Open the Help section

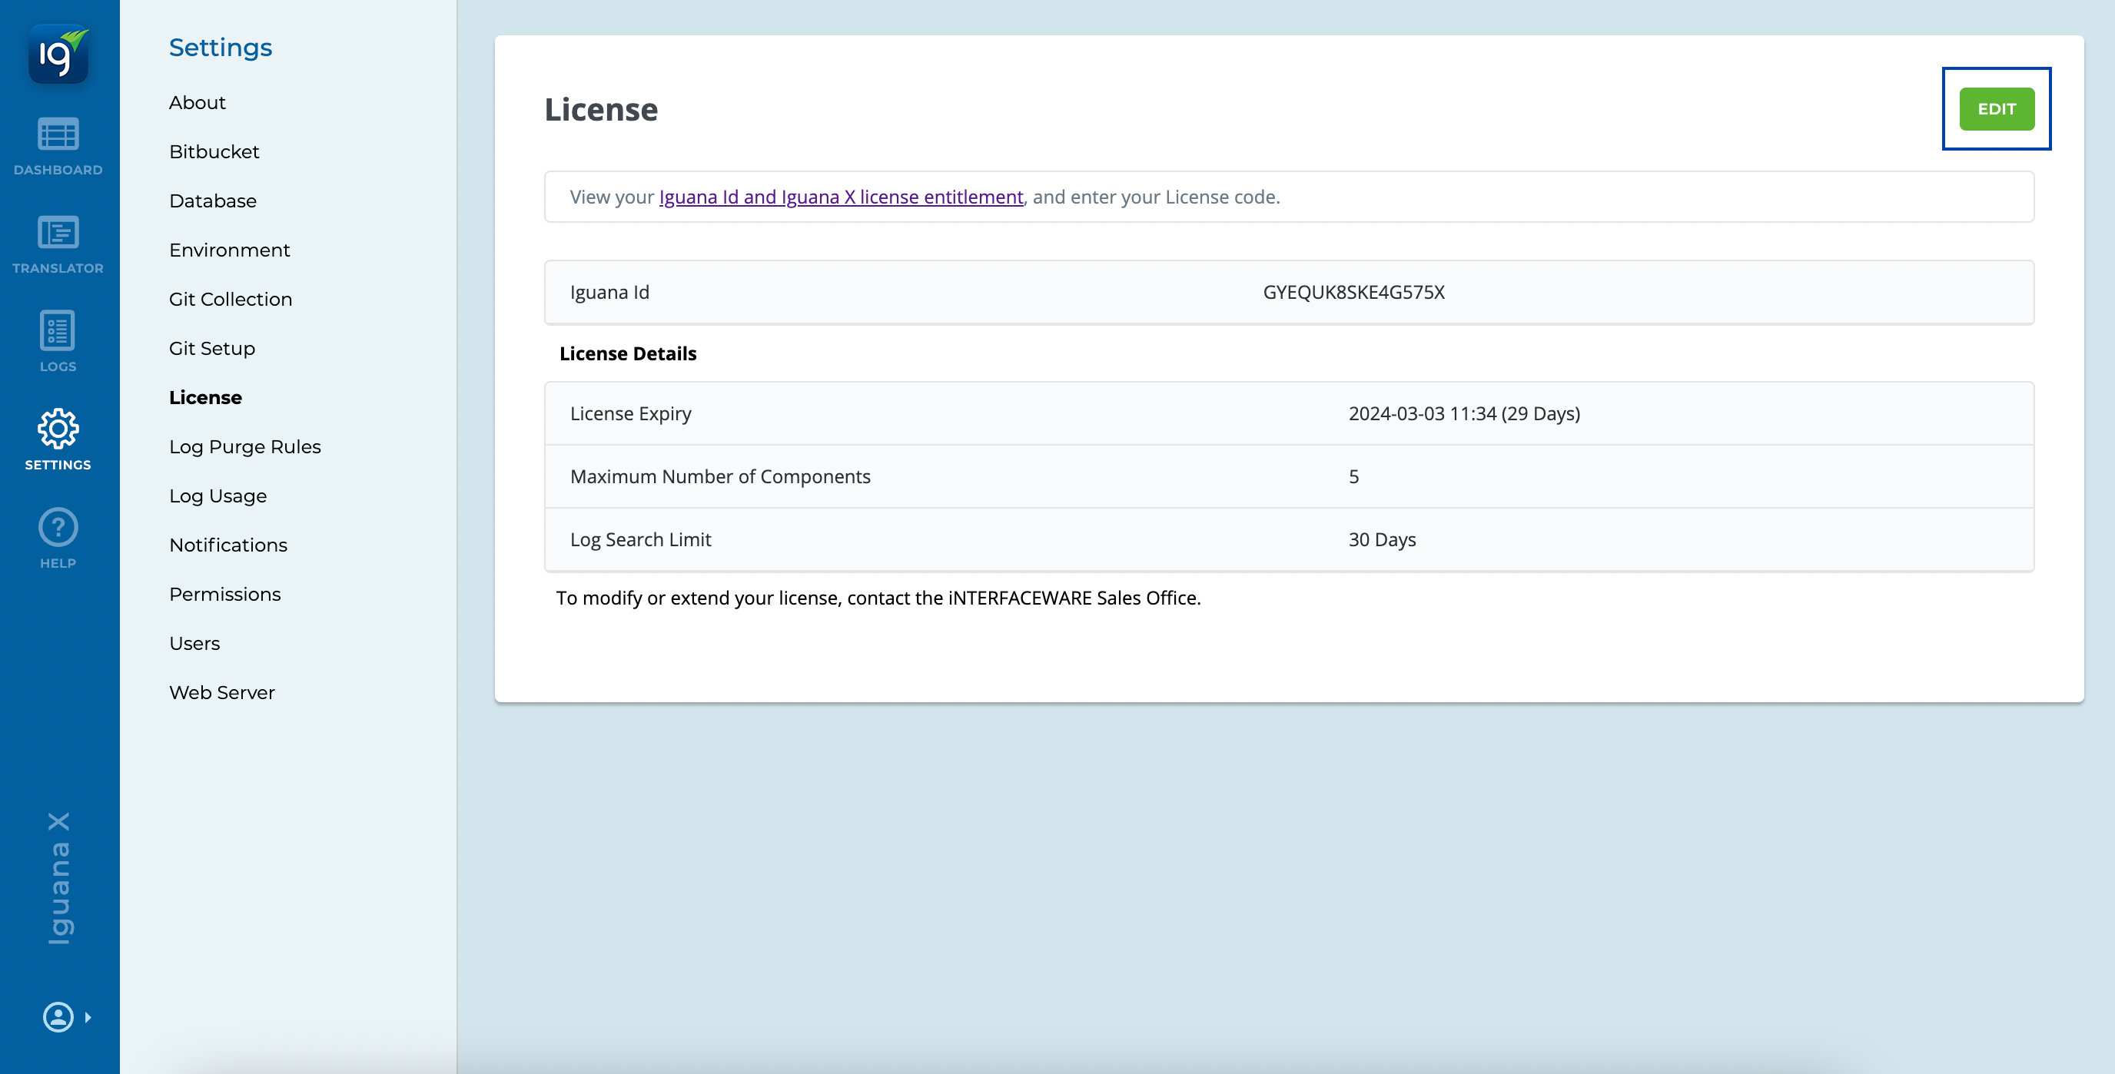tap(58, 539)
